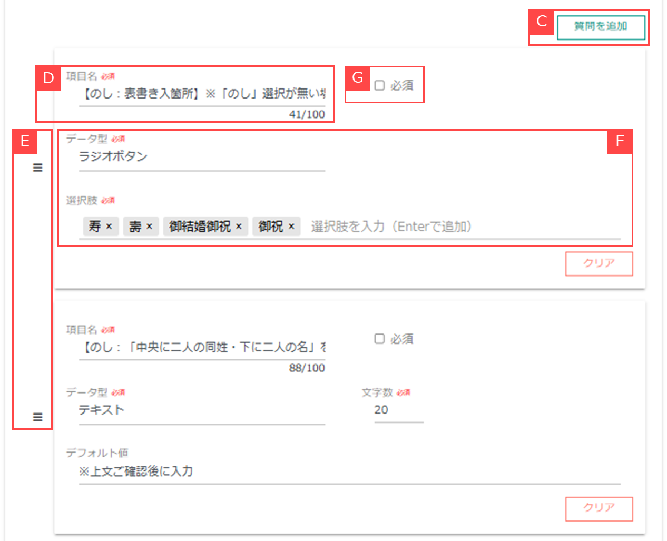Click the 質問を追加 button
The width and height of the screenshot is (667, 541).
pos(601,27)
